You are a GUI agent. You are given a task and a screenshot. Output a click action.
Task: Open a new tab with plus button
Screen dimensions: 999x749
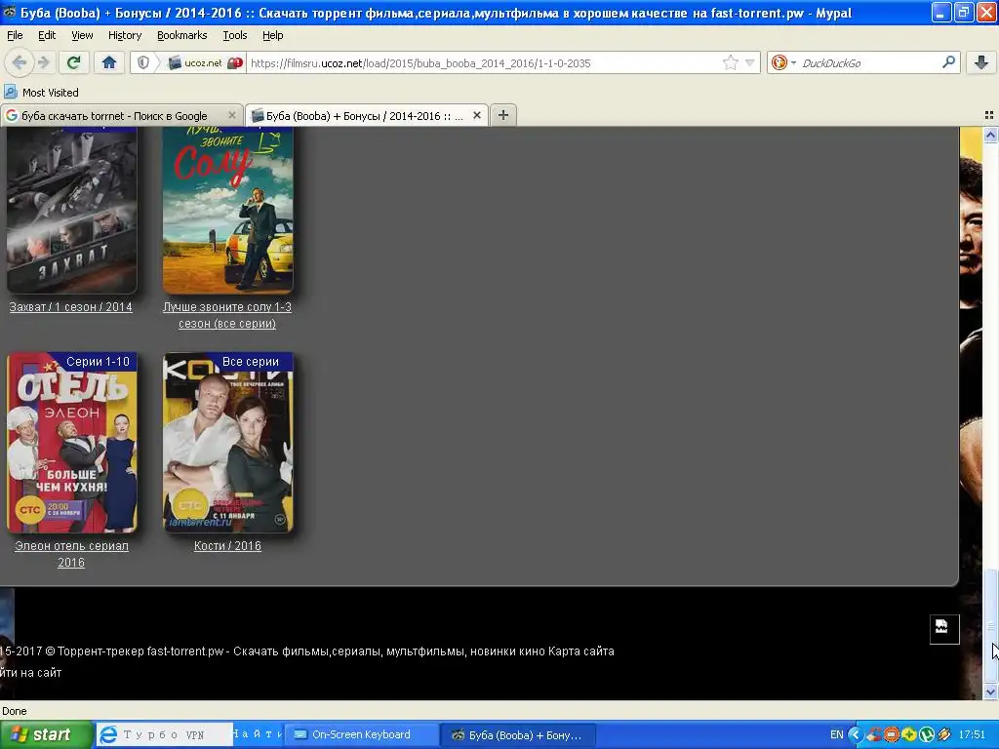[x=503, y=115]
